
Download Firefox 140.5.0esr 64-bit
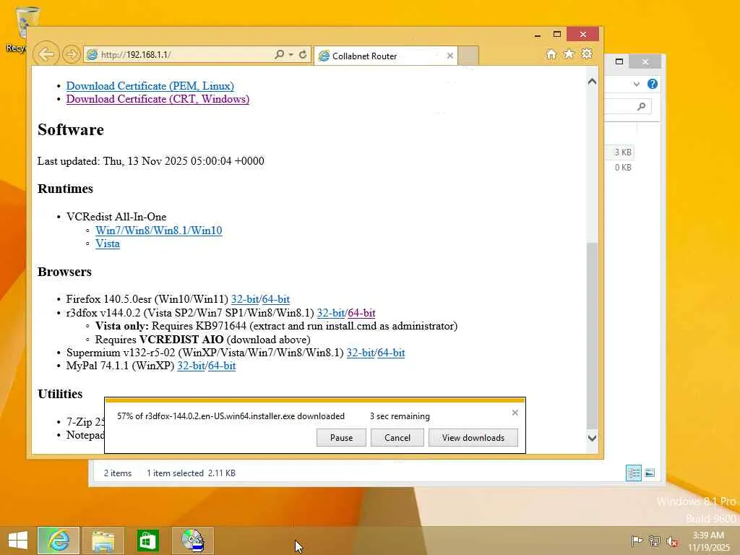click(275, 299)
